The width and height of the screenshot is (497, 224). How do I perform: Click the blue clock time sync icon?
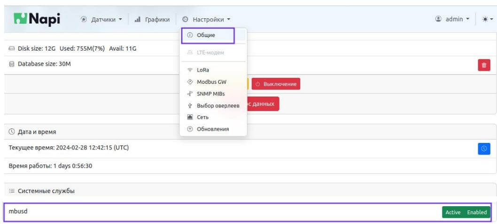pyautogui.click(x=484, y=149)
